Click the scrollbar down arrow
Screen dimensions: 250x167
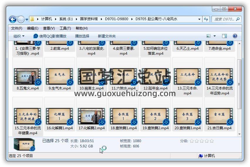click(239, 134)
